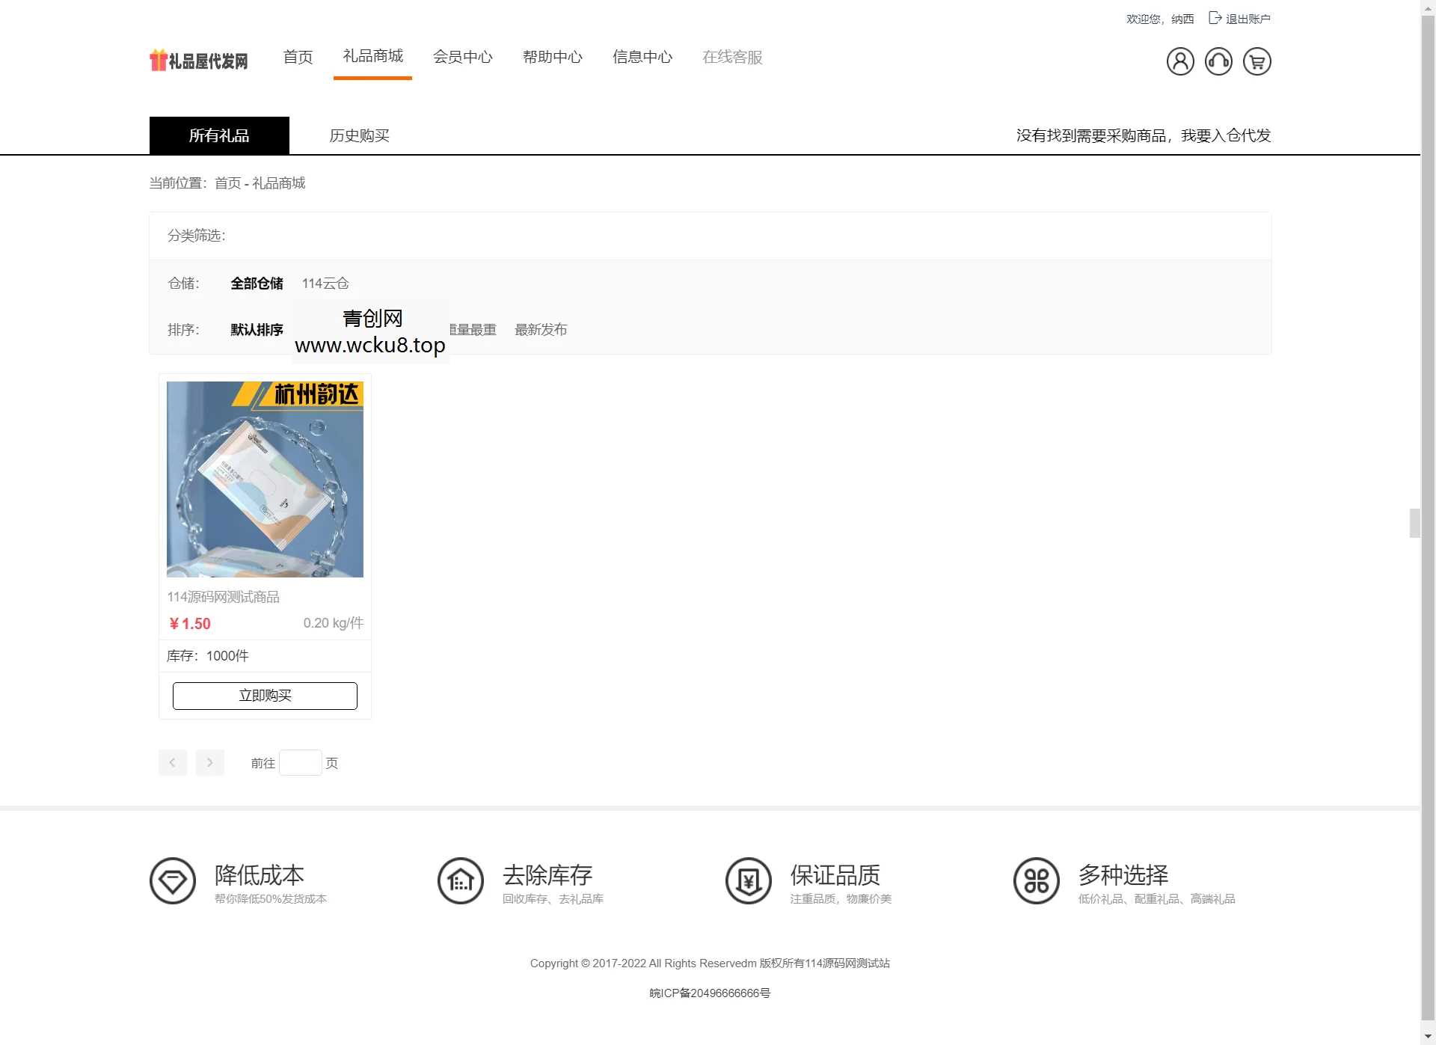1436x1045 pixels.
Task: Click the 降低成本 badge icon
Action: click(x=173, y=880)
